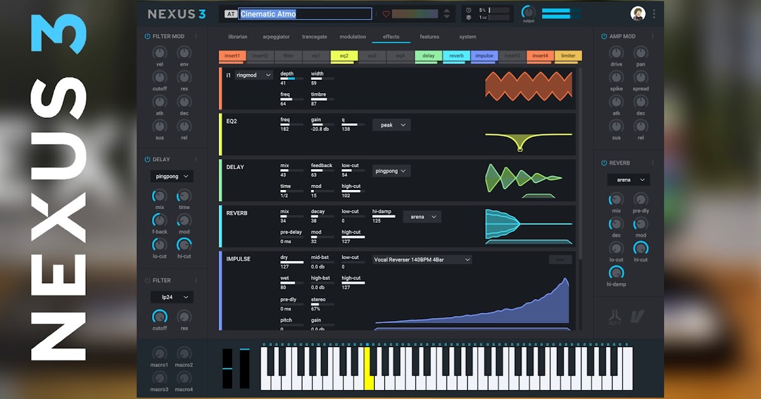Toggle Filter Mod power button
Viewport: 761px width, 399px height.
pyautogui.click(x=148, y=37)
